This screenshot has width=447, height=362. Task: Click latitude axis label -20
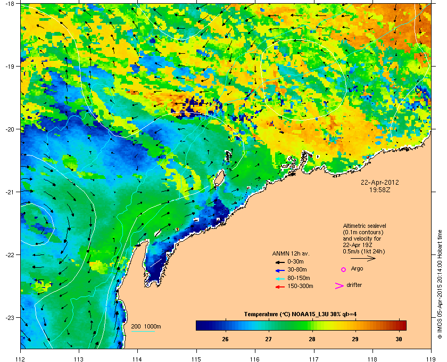[x=10, y=129]
